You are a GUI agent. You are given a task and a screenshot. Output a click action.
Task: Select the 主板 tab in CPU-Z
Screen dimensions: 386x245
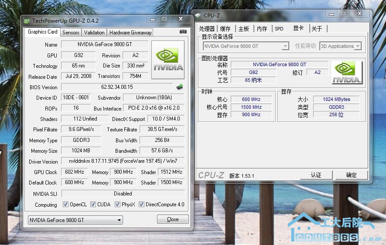pyautogui.click(x=244, y=29)
